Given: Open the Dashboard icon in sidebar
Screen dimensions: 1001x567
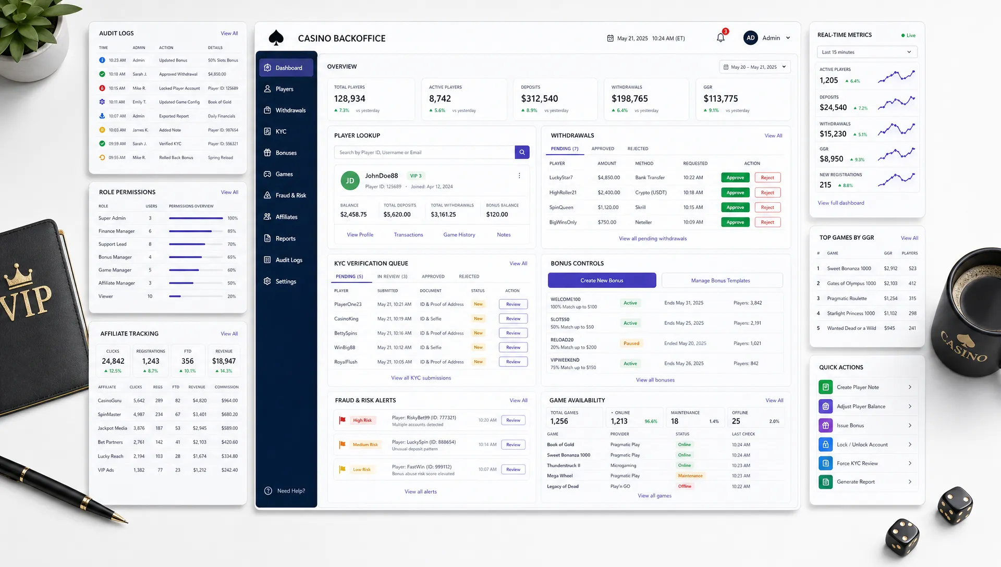Looking at the screenshot, I should click(267, 68).
